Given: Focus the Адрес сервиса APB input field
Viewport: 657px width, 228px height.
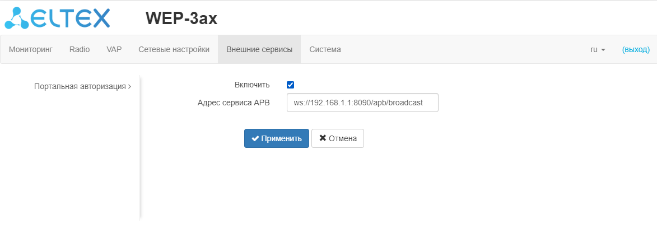Looking at the screenshot, I should click(362, 103).
